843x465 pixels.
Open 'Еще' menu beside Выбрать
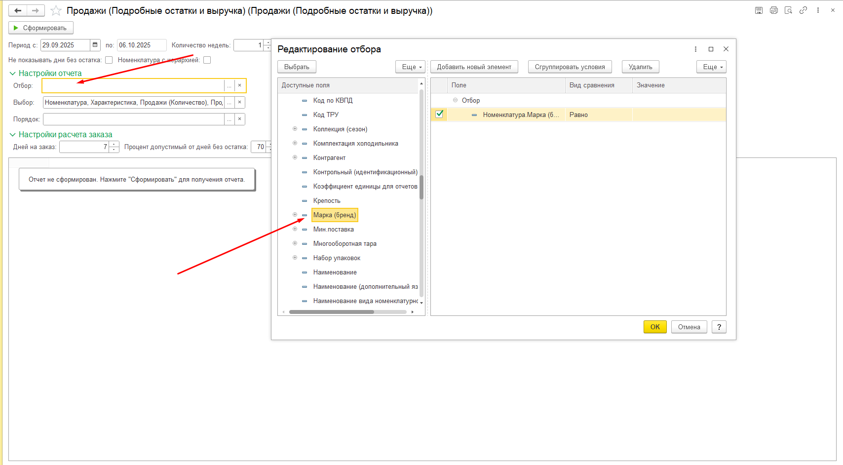coord(410,67)
